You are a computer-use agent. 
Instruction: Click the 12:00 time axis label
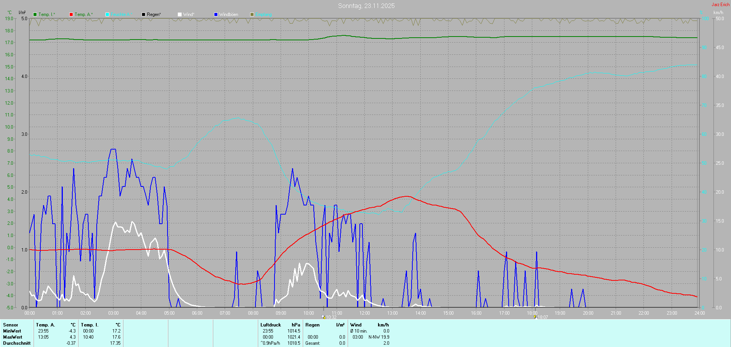pyautogui.click(x=365, y=313)
